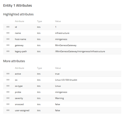124x116 pixels.
Task: Select the probe row drag handle
Action: (x=8, y=92)
